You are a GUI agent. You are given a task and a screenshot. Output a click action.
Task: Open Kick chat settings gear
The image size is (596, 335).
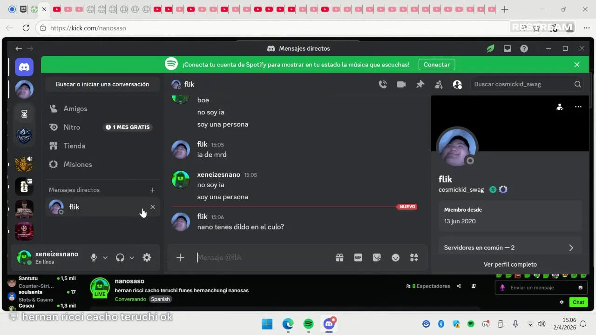(x=562, y=302)
